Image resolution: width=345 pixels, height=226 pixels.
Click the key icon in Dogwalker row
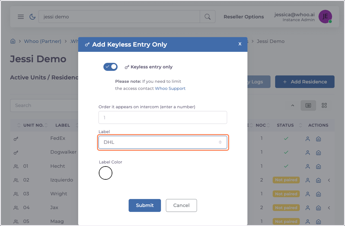[16, 153]
